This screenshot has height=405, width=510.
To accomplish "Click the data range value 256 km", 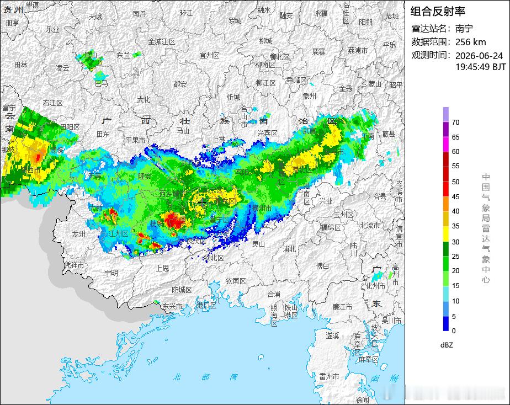I will click(x=471, y=42).
